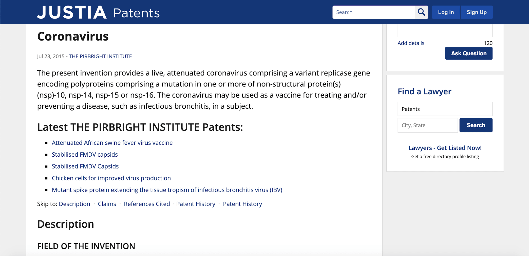The image size is (529, 256).
Task: Click the Add details link
Action: pyautogui.click(x=411, y=43)
